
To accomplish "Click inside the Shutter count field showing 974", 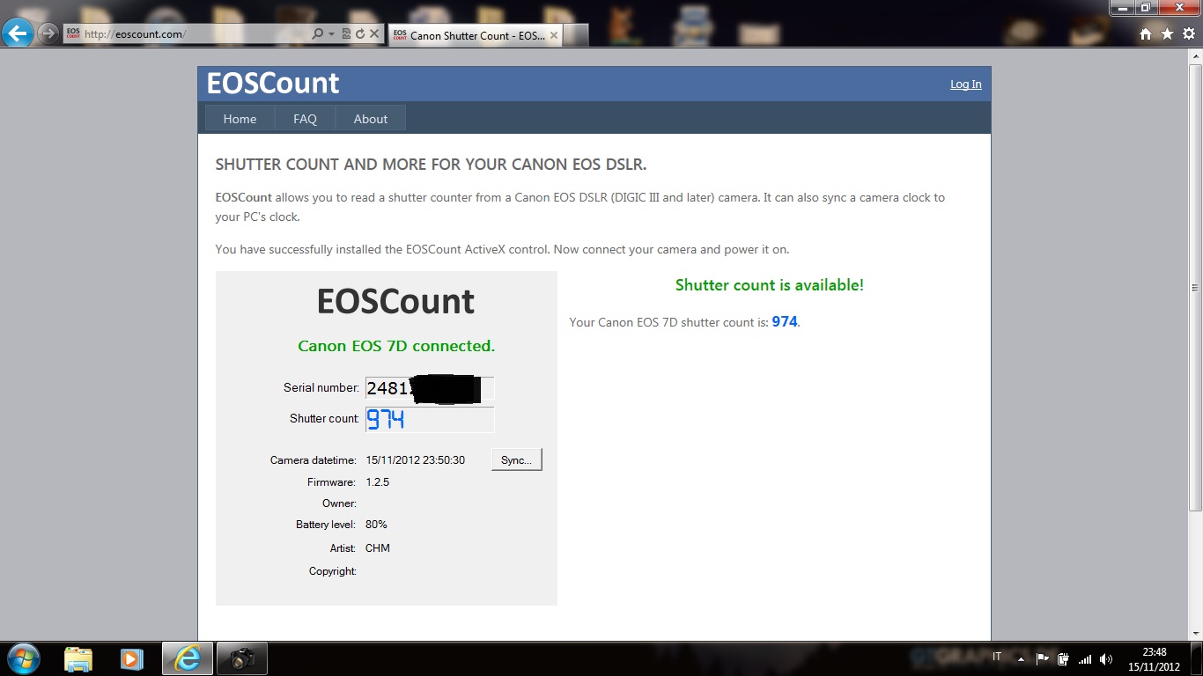I will tap(429, 420).
